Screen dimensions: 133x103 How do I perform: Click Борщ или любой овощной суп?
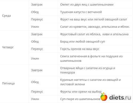pos(82,42)
